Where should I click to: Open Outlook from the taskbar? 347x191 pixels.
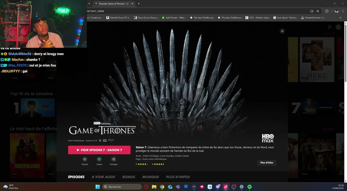(170, 187)
